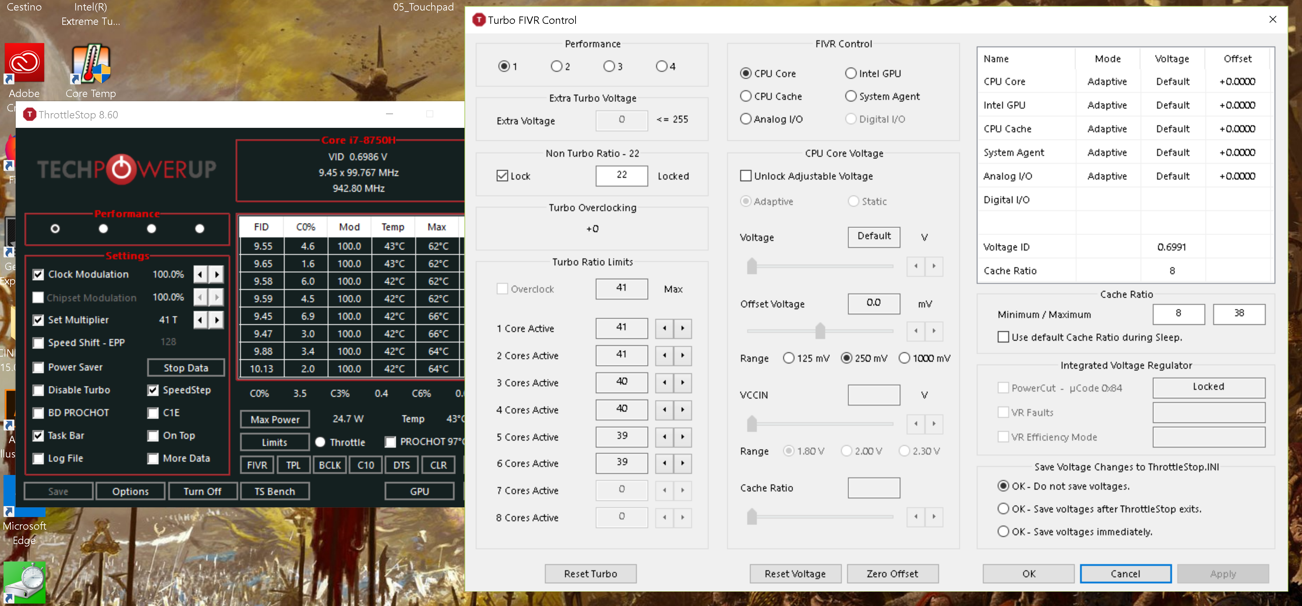
Task: Open the Core Temp desktop shortcut
Action: pyautogui.click(x=90, y=64)
